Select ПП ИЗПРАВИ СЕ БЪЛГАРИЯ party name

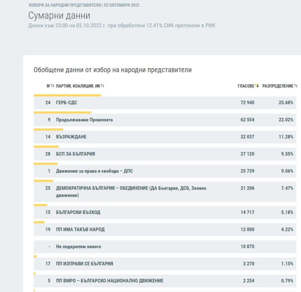point(85,264)
